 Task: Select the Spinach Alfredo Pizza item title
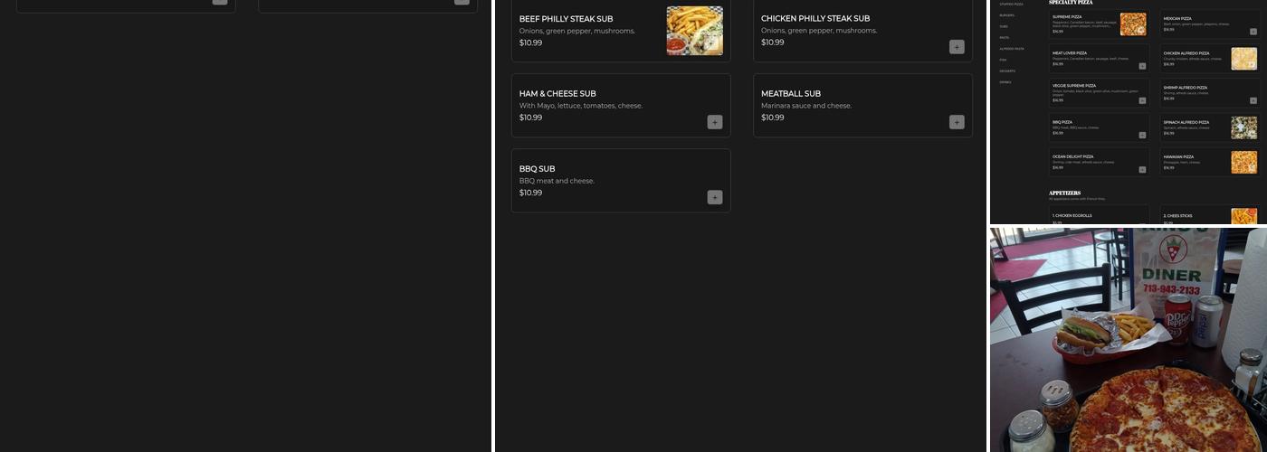(x=1186, y=122)
